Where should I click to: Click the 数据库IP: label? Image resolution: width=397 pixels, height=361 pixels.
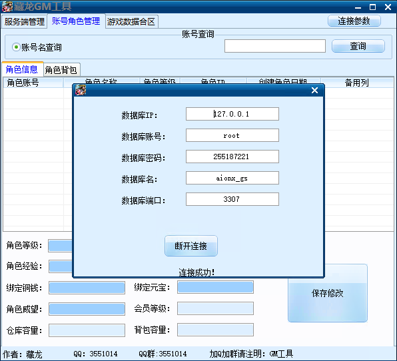tap(139, 115)
